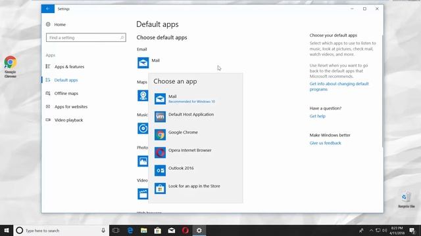Viewport: 421px width, 236px height.
Task: Open Video playback settings
Action: (64, 120)
